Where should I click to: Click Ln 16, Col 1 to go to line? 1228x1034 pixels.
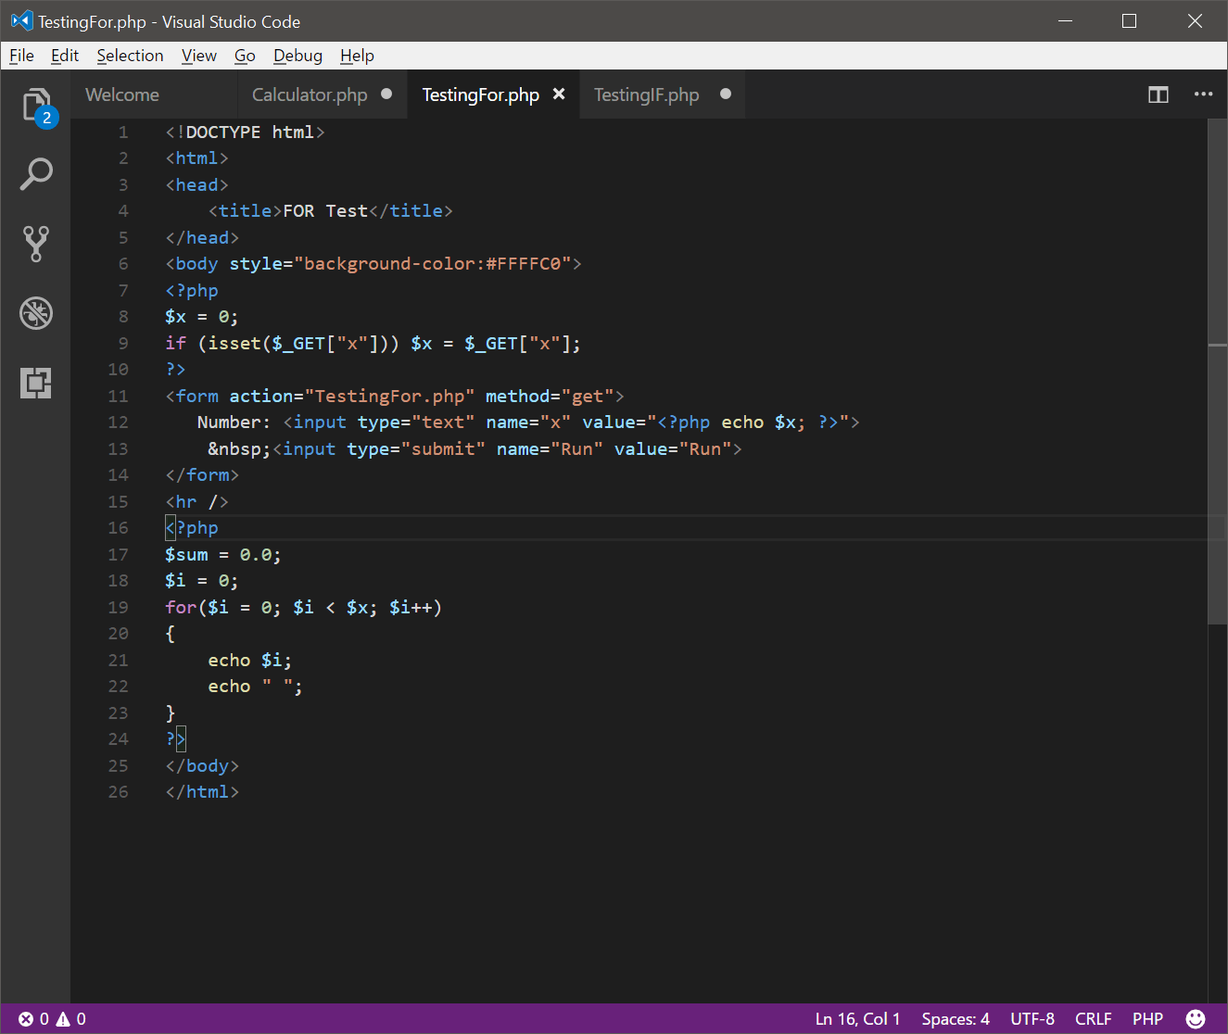[x=857, y=1019]
